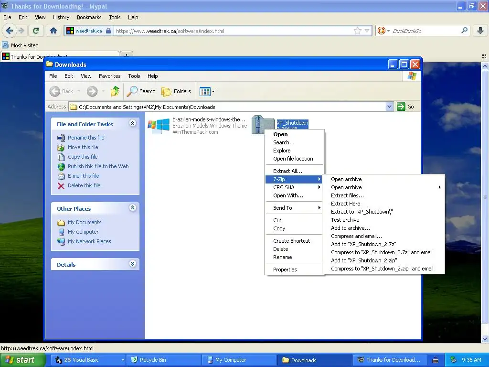The height and width of the screenshot is (367, 489).
Task: Open Search in Downloads explorer toolbar
Action: (x=141, y=91)
